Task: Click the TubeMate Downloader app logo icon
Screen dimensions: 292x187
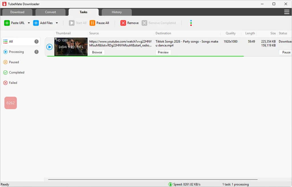Action: click(x=4, y=4)
